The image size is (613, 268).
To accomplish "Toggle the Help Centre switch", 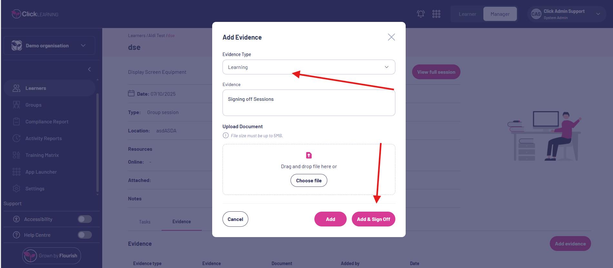I will (85, 235).
